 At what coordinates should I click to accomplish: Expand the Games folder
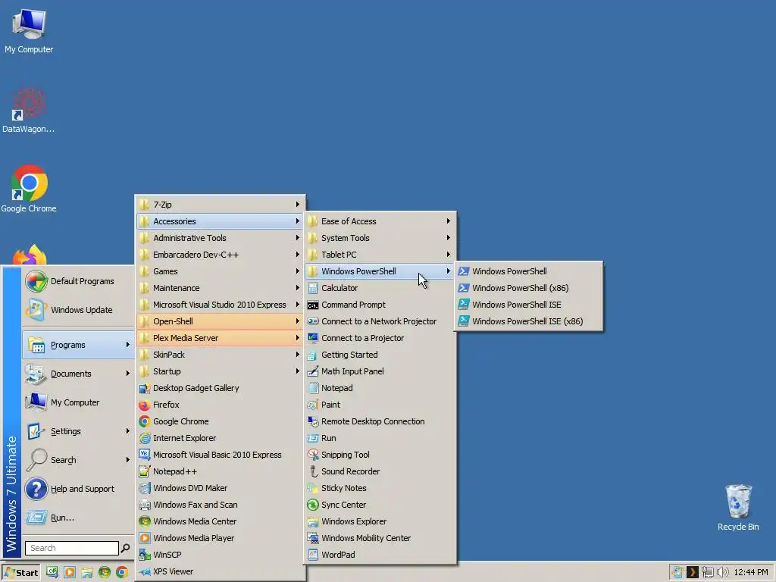click(221, 271)
